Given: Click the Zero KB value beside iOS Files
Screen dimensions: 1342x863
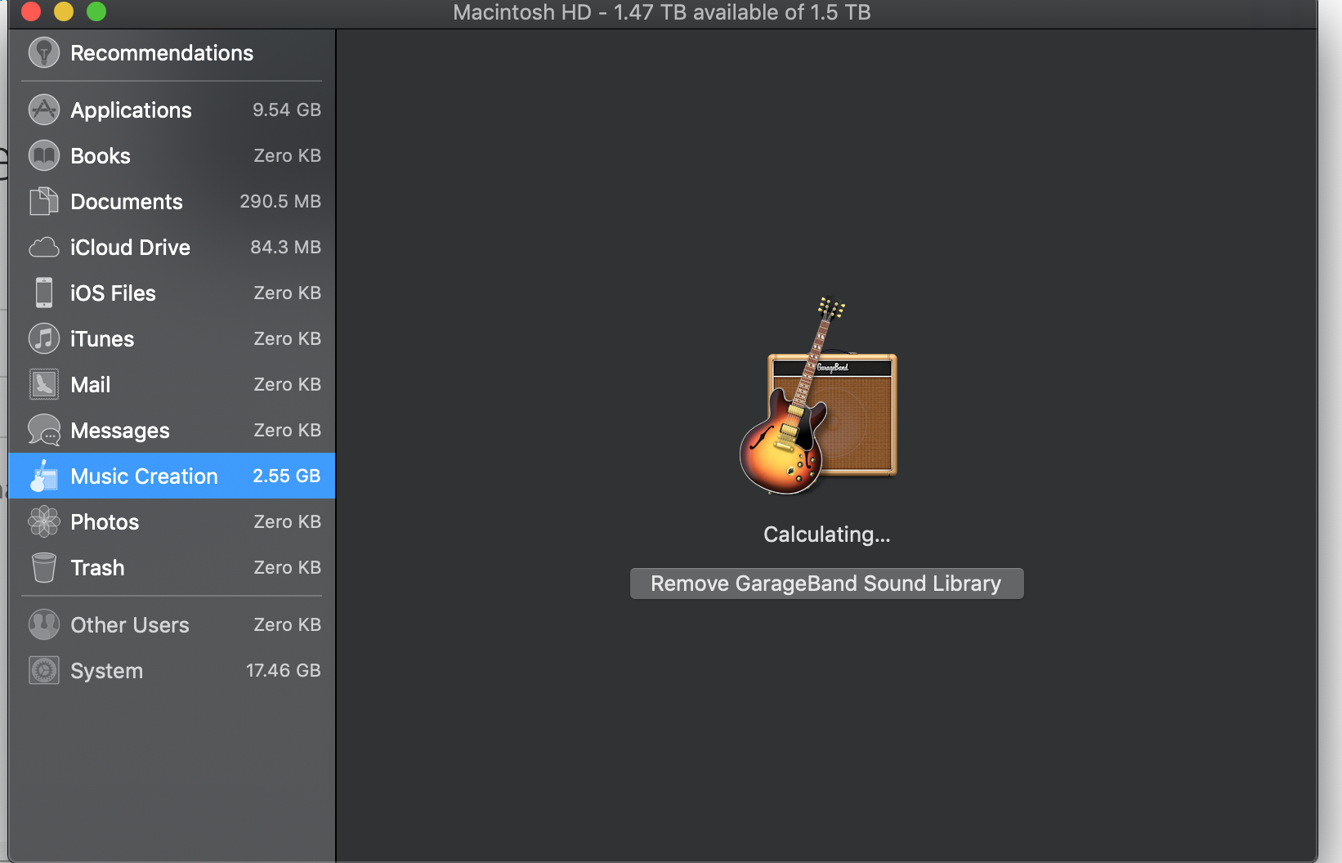Looking at the screenshot, I should pos(287,293).
